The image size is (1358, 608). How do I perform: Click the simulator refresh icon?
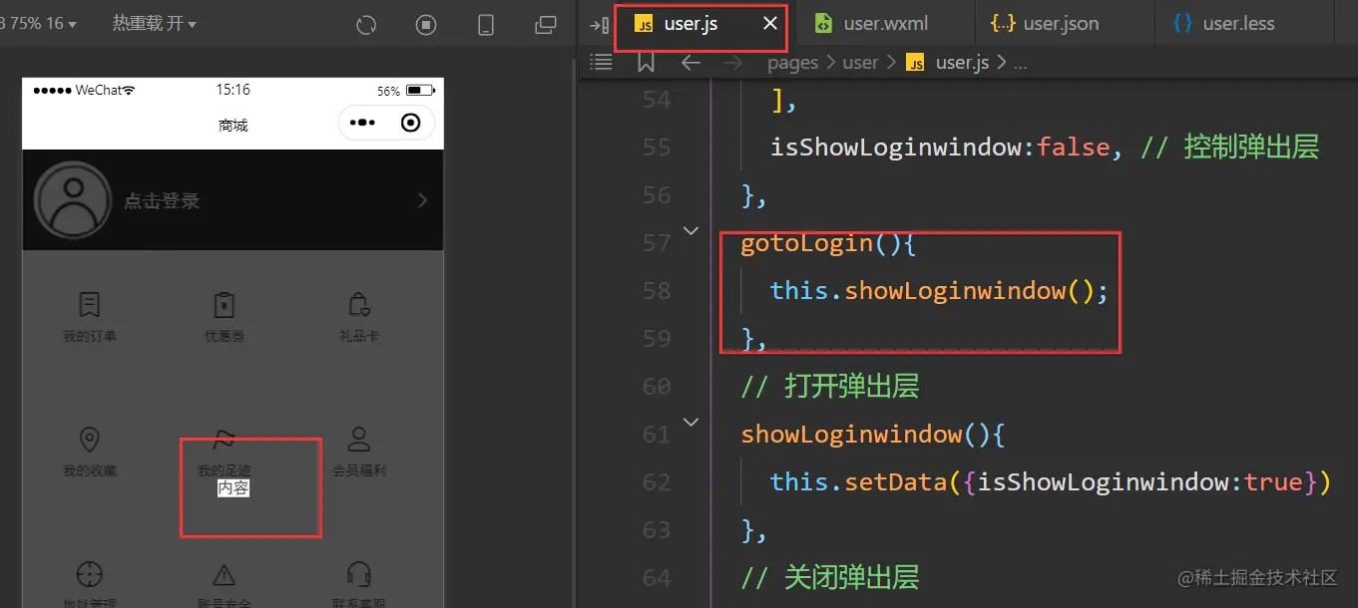pyautogui.click(x=366, y=25)
